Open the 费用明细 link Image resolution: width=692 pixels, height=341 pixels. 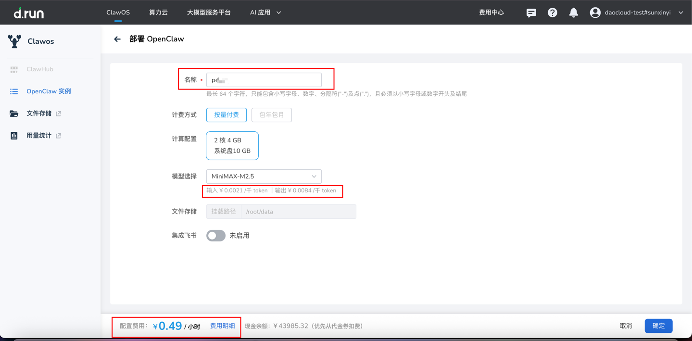(x=223, y=326)
